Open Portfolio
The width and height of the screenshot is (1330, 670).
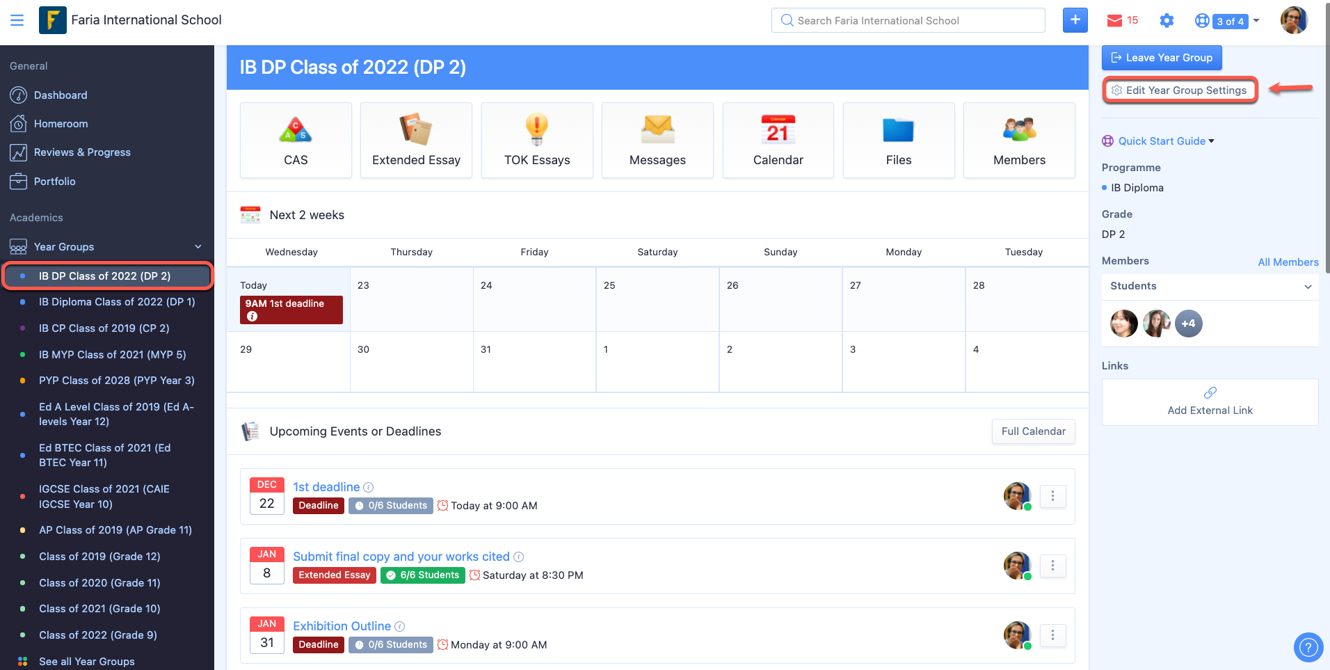click(x=54, y=182)
